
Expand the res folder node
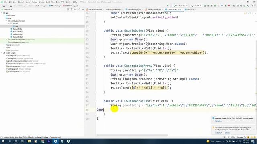pos(4,48)
